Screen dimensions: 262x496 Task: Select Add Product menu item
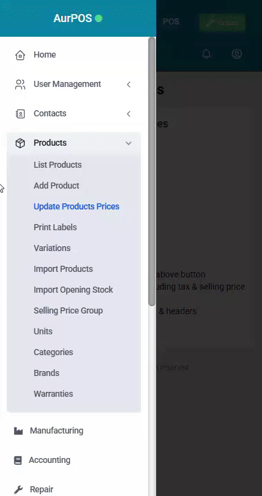[56, 186]
